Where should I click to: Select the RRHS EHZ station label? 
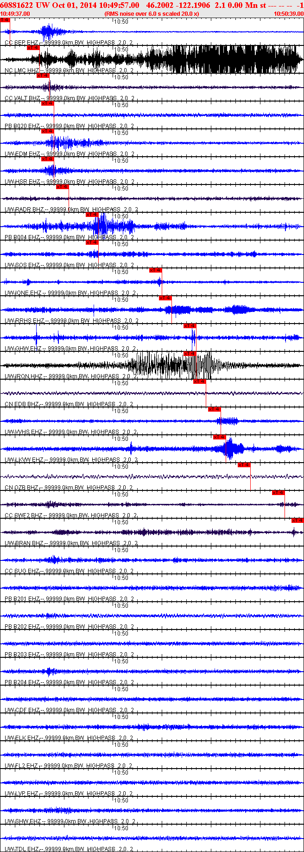pyautogui.click(x=71, y=321)
